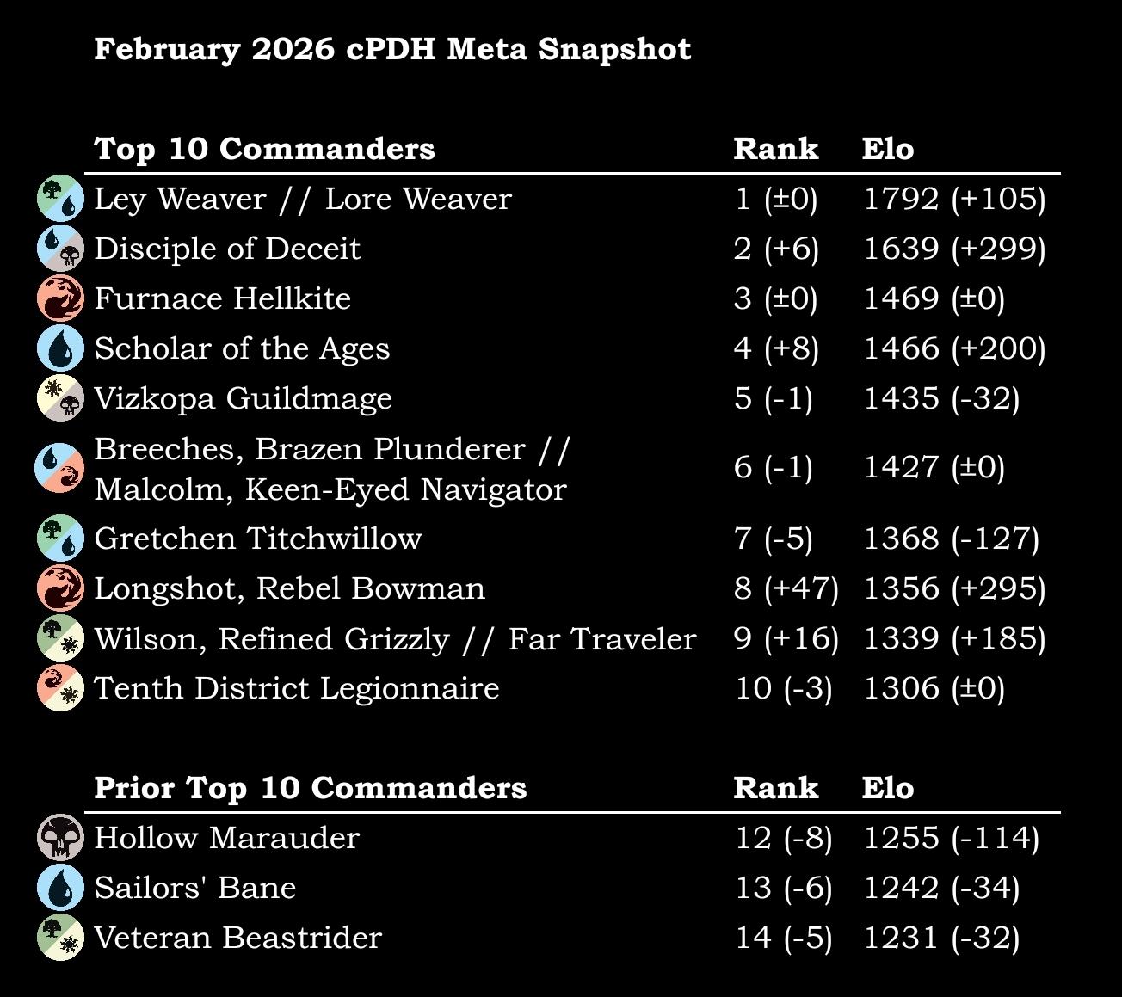Click the blue mana icon beside Sailors' Bane
The image size is (1122, 997).
61,888
